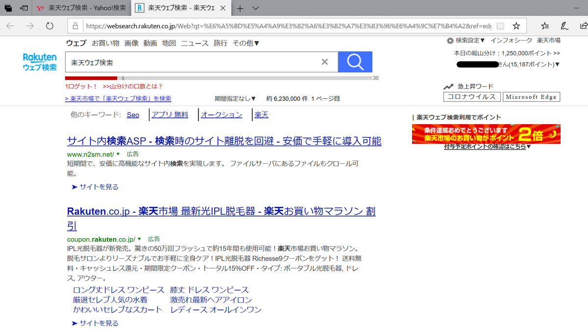Clear the search box with X icon
The image size is (588, 330).
tap(324, 62)
